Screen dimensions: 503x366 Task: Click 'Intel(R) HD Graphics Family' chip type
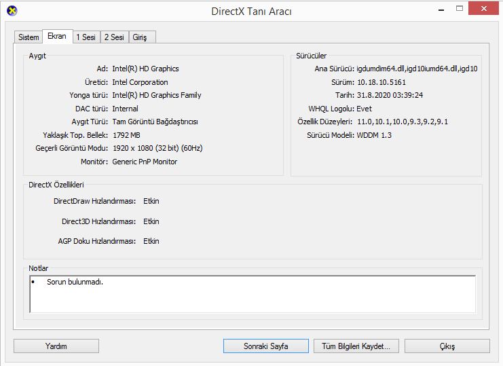(x=157, y=95)
